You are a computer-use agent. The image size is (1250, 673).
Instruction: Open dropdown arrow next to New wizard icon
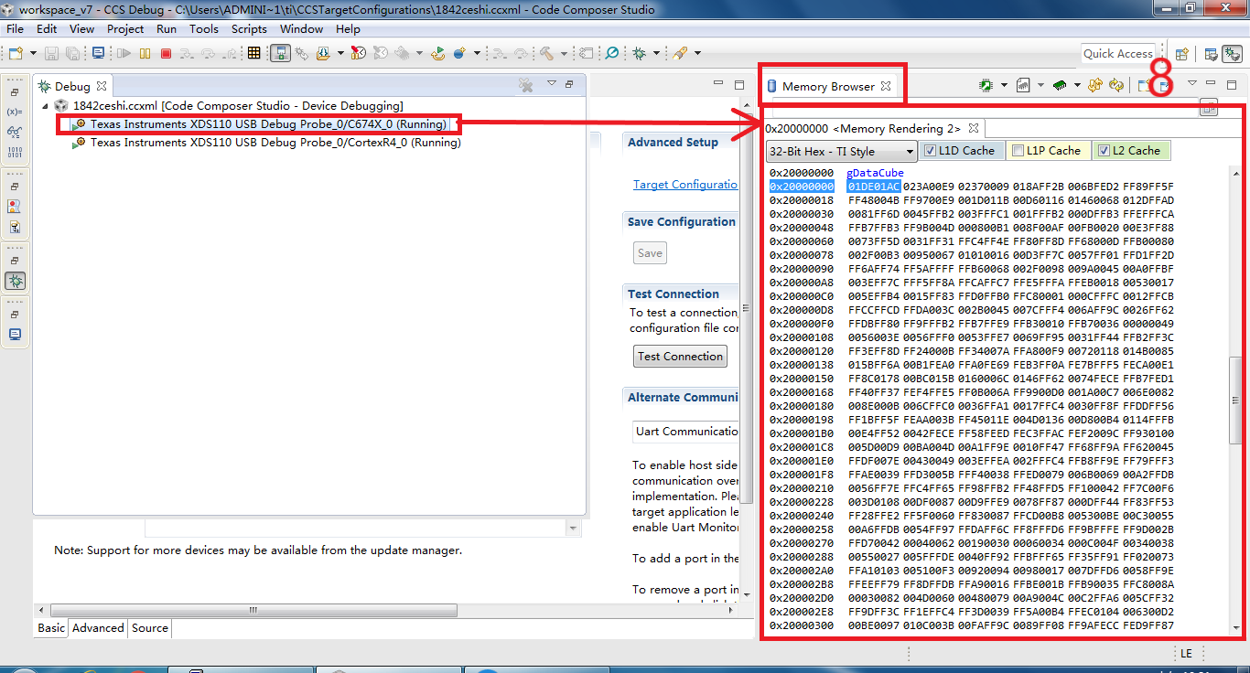coord(33,53)
